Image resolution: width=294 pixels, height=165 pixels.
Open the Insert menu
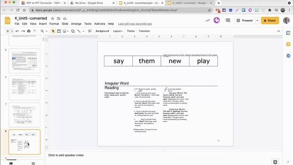(43, 24)
